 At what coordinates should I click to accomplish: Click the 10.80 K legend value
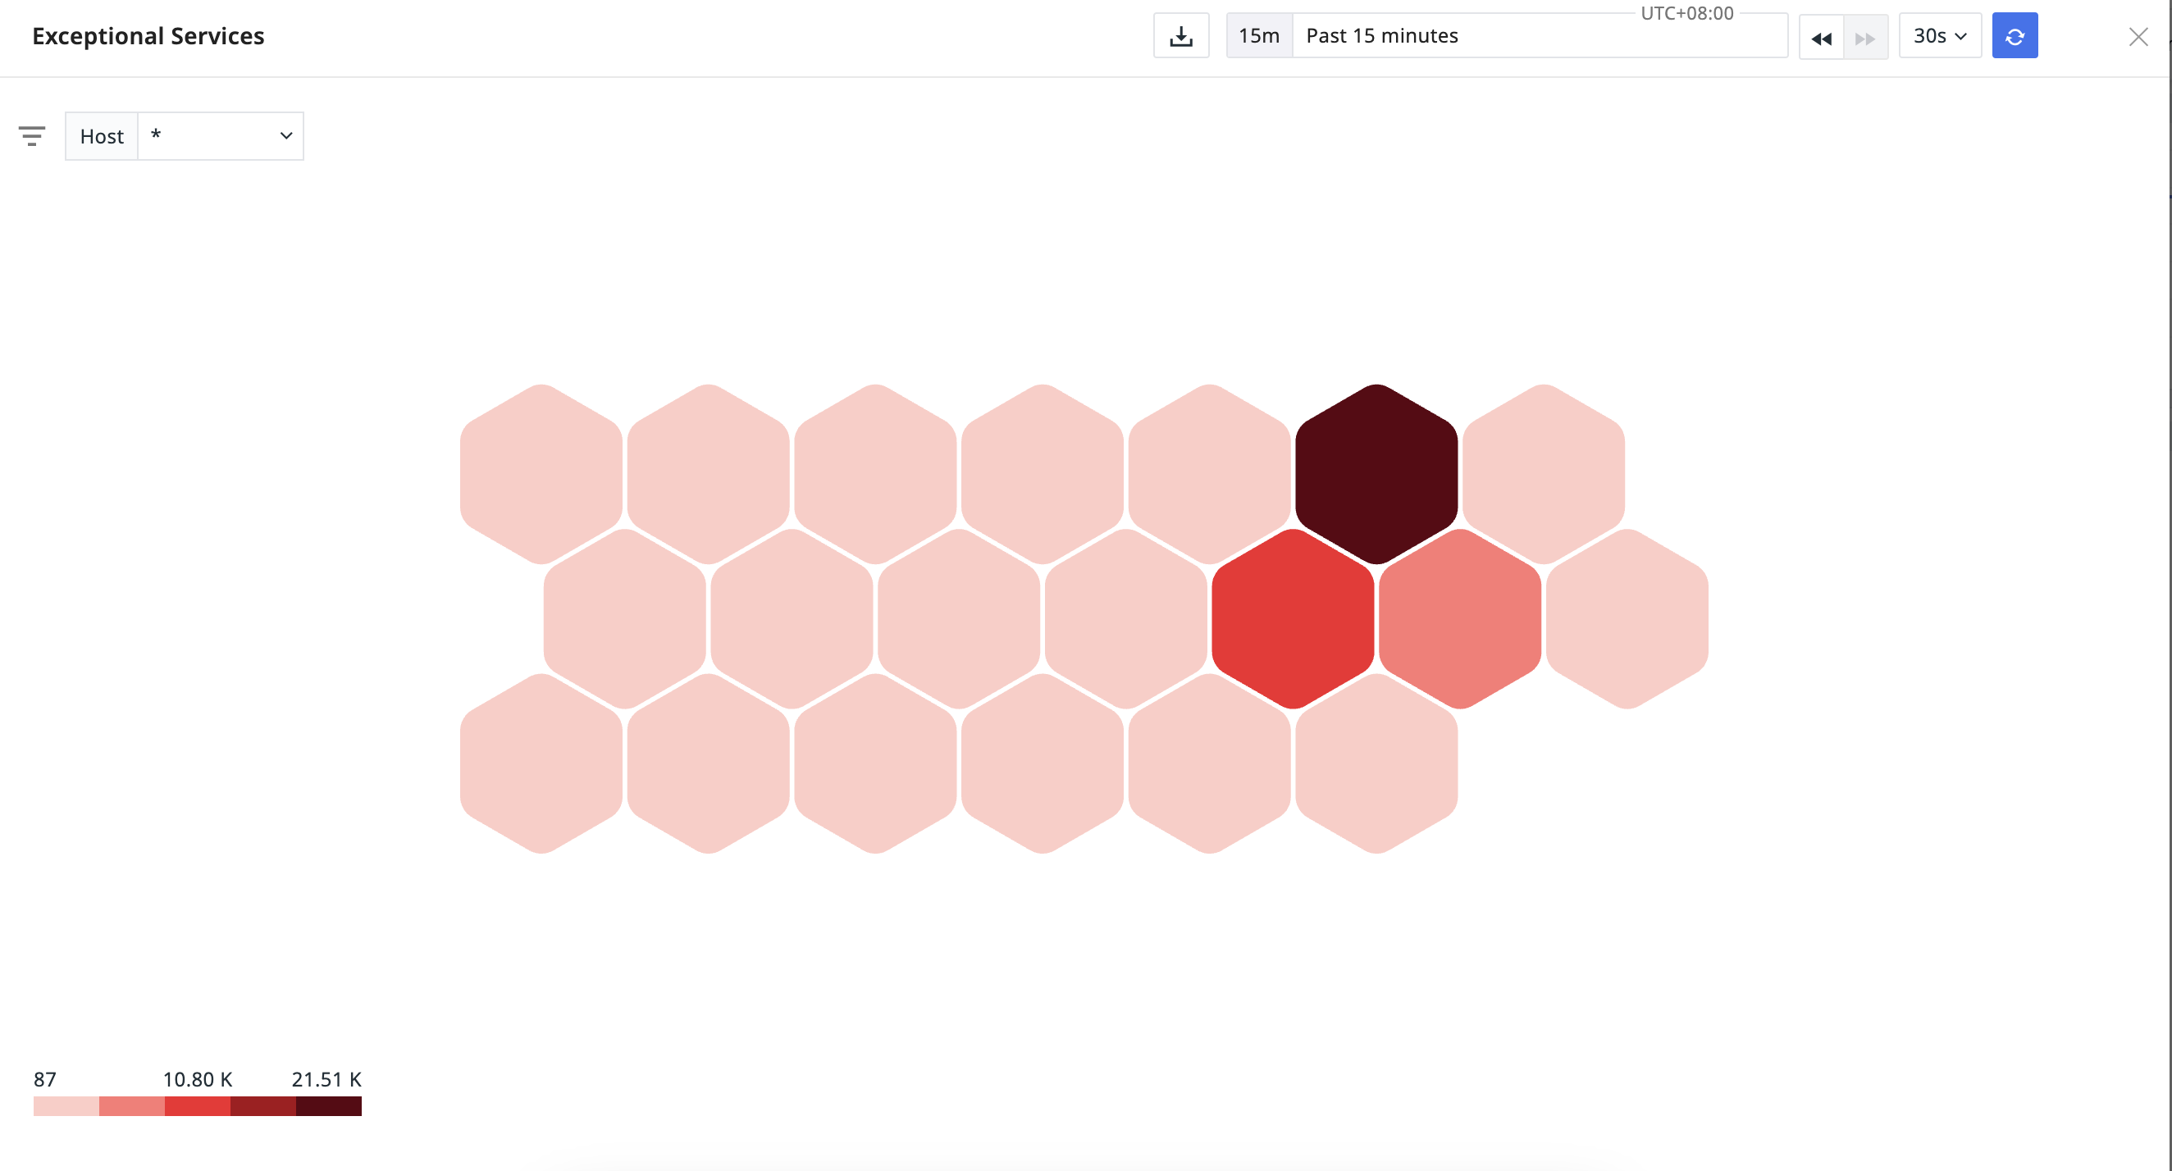(198, 1079)
